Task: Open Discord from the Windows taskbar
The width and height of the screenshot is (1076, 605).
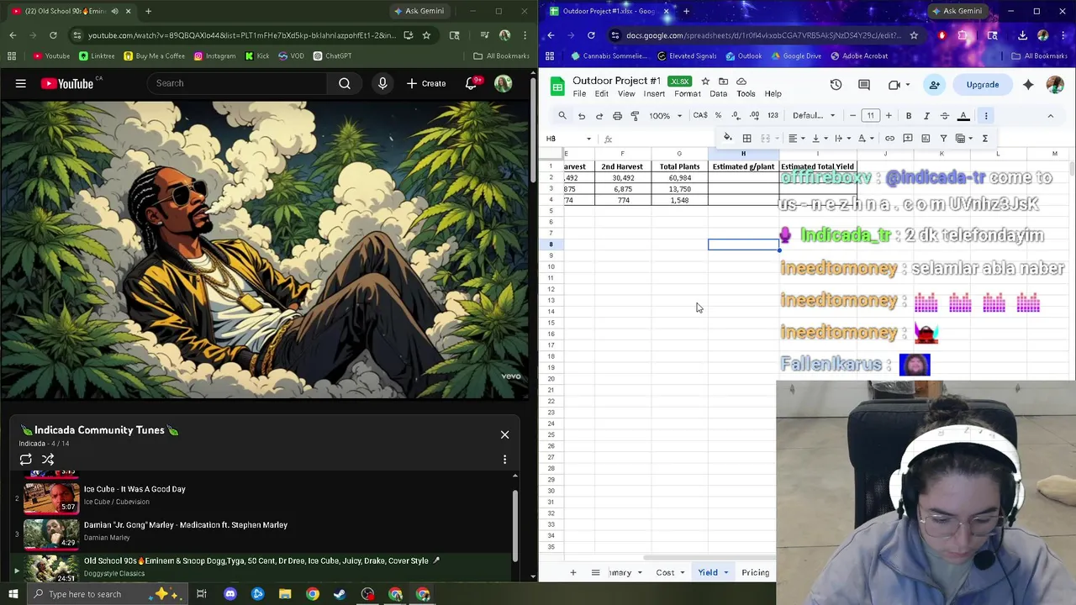Action: click(230, 594)
